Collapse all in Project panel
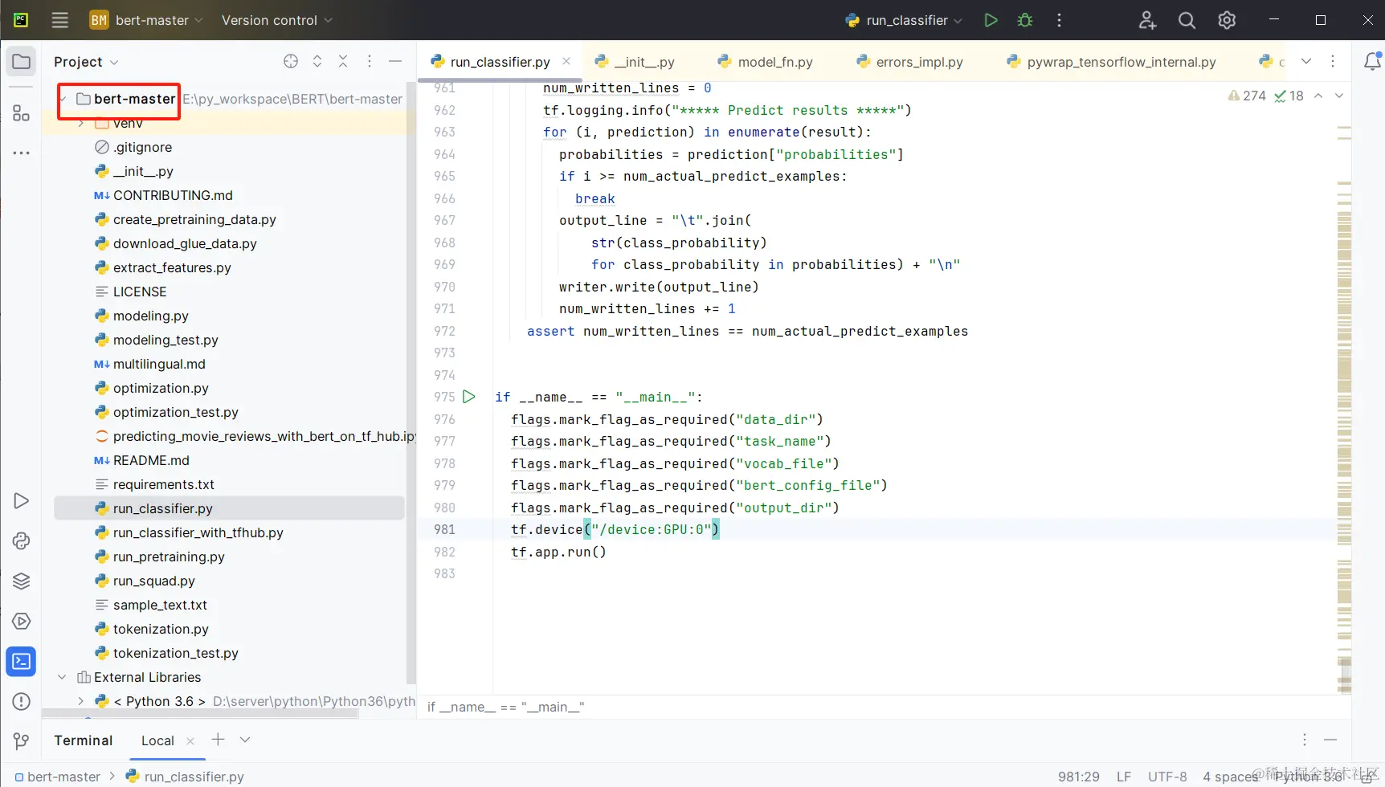Viewport: 1385px width, 787px height. [x=343, y=61]
